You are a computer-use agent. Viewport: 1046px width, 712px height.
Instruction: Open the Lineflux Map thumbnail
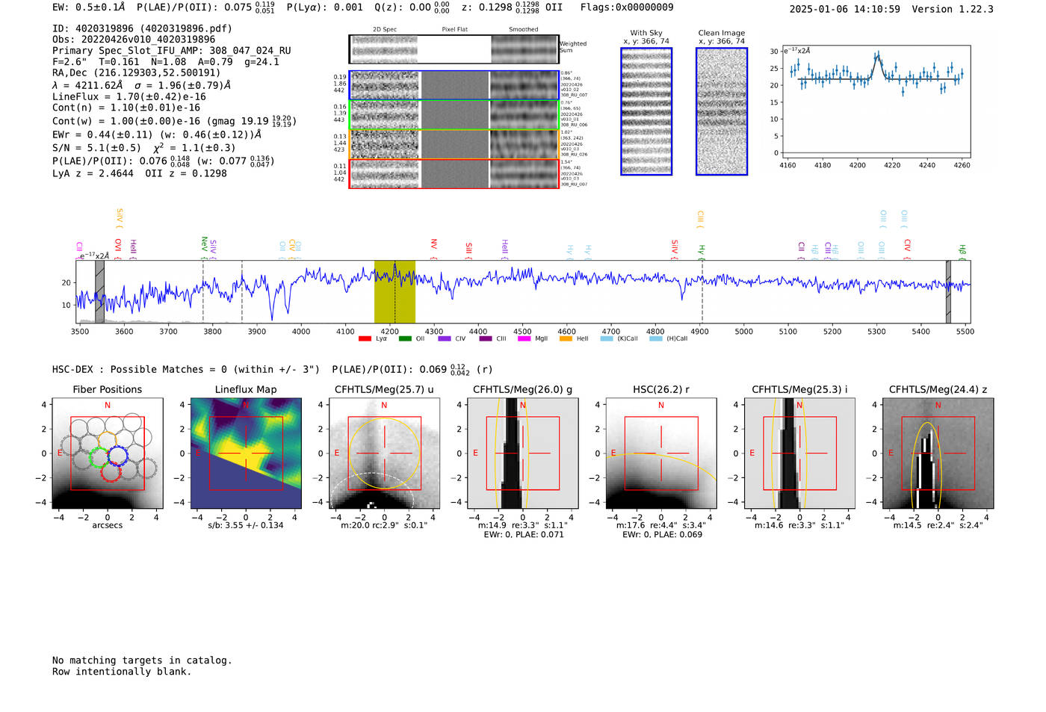(x=246, y=453)
